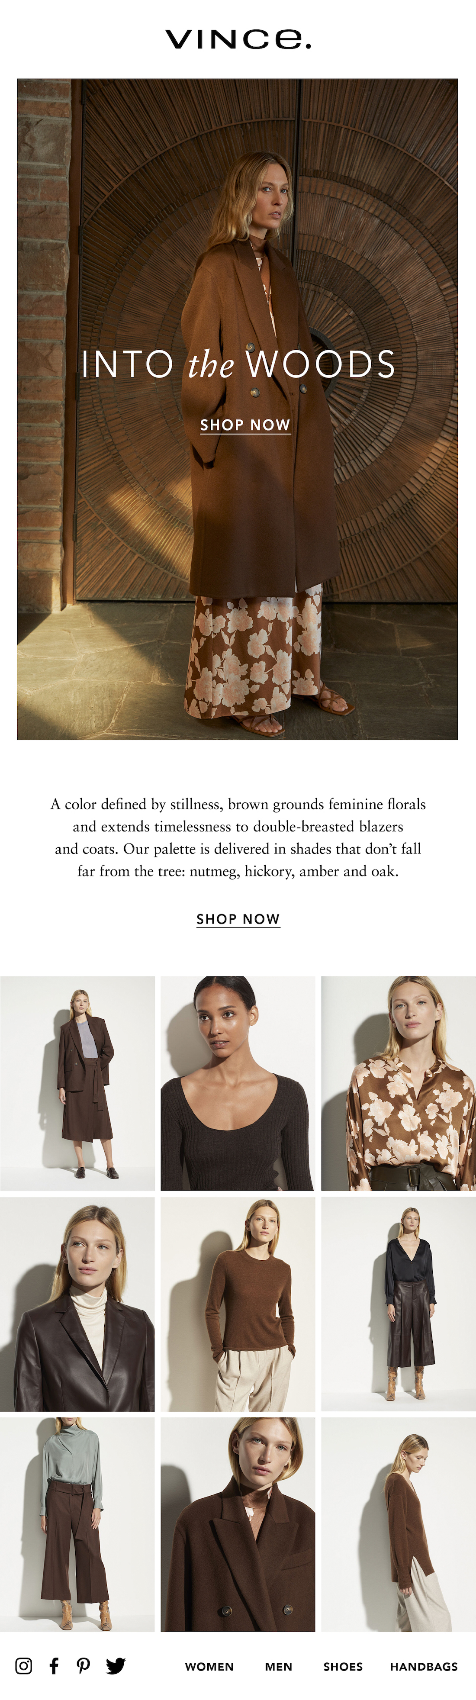View the floral silk blouse photo
Image resolution: width=476 pixels, height=1700 pixels.
pyautogui.click(x=398, y=1084)
